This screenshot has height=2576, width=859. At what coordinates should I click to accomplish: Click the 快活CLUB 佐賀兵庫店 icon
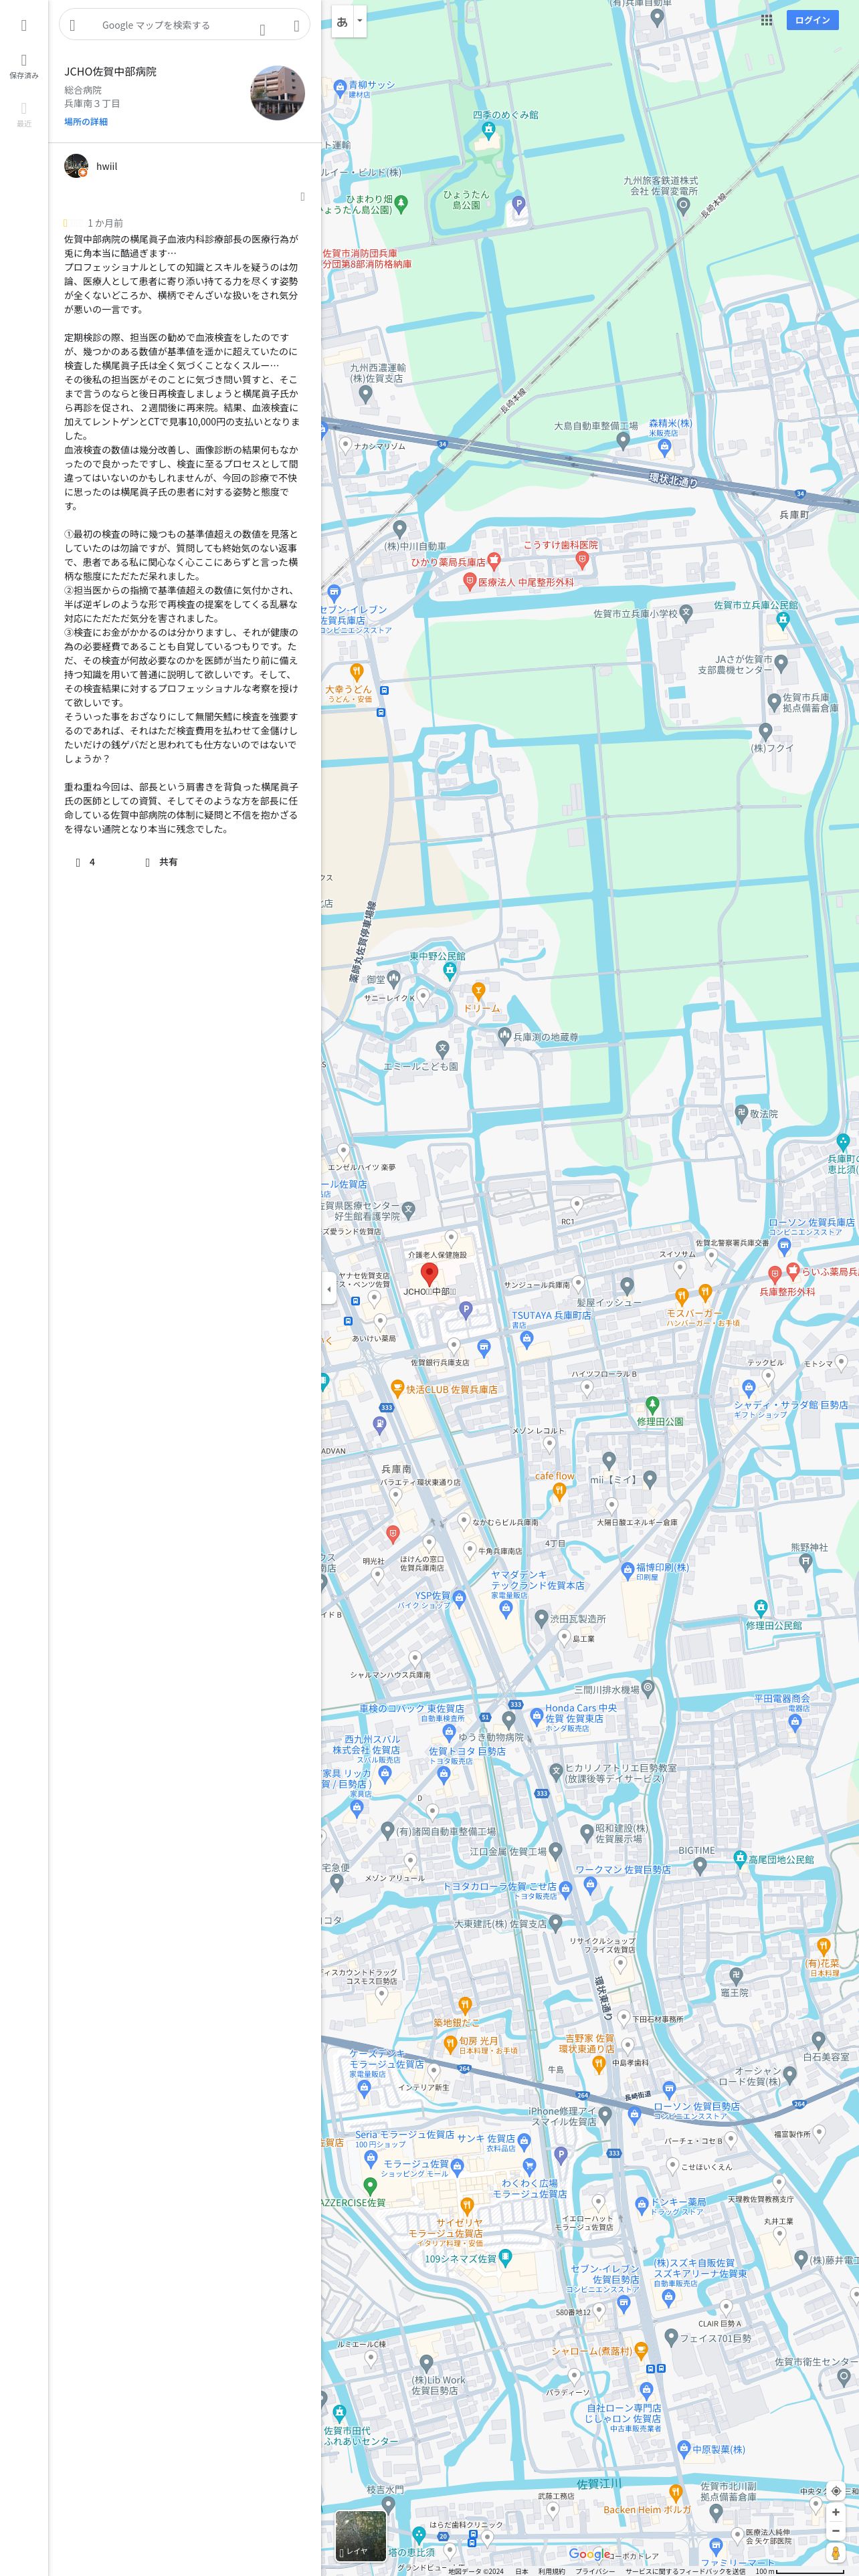coord(397,1387)
